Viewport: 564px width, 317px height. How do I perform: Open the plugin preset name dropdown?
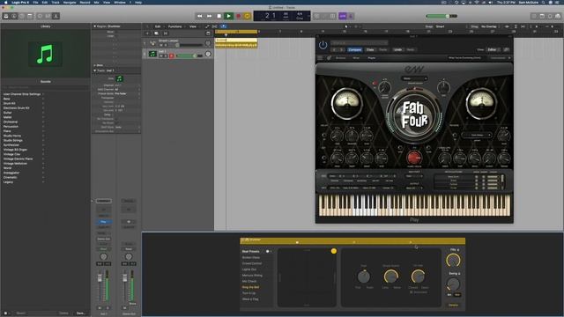coord(359,43)
